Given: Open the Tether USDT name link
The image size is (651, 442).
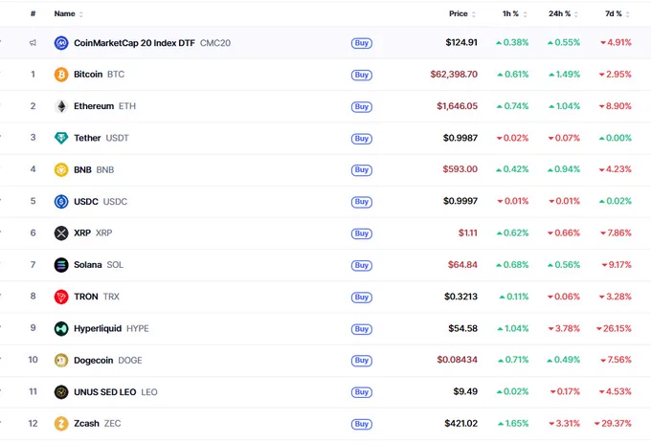Looking at the screenshot, I should pos(101,138).
